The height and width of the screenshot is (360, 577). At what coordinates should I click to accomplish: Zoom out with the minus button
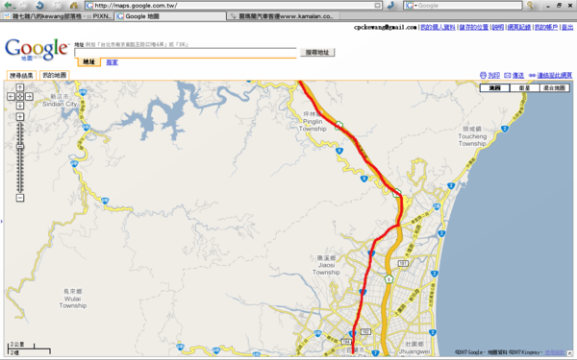[20, 198]
